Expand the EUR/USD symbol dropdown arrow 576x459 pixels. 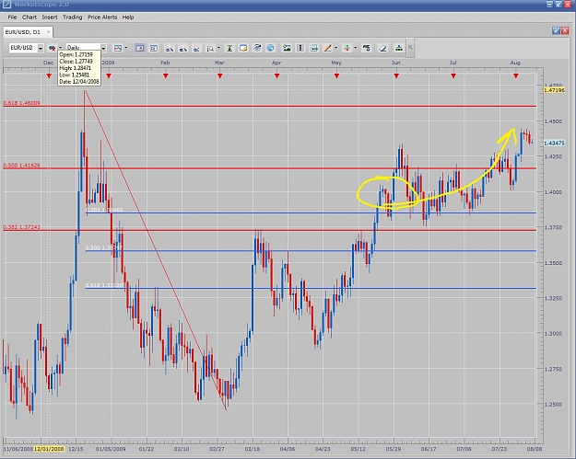pyautogui.click(x=41, y=48)
